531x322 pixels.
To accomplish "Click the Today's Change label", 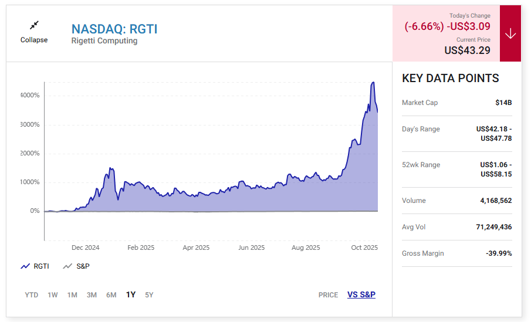I will [x=470, y=16].
